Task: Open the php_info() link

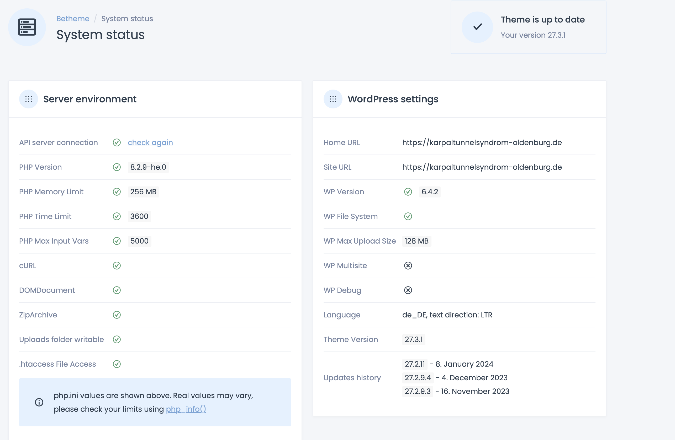Action: 186,409
